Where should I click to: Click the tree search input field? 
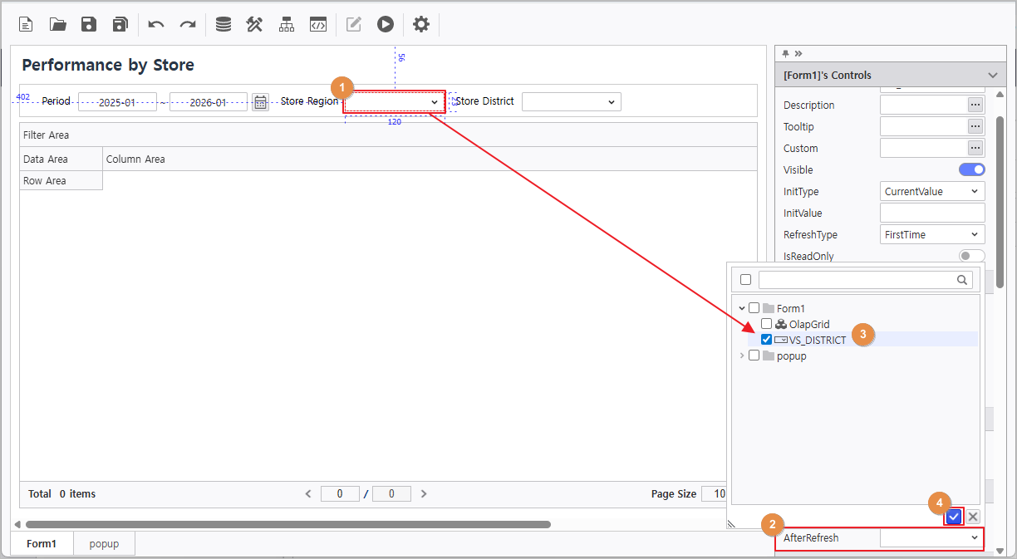864,280
